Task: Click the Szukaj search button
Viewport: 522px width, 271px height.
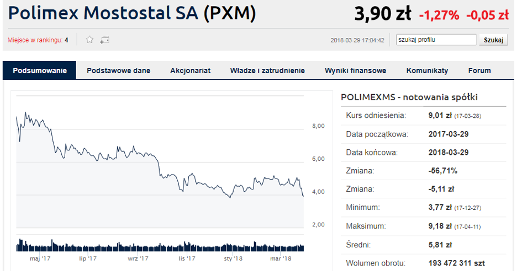Action: pyautogui.click(x=493, y=40)
